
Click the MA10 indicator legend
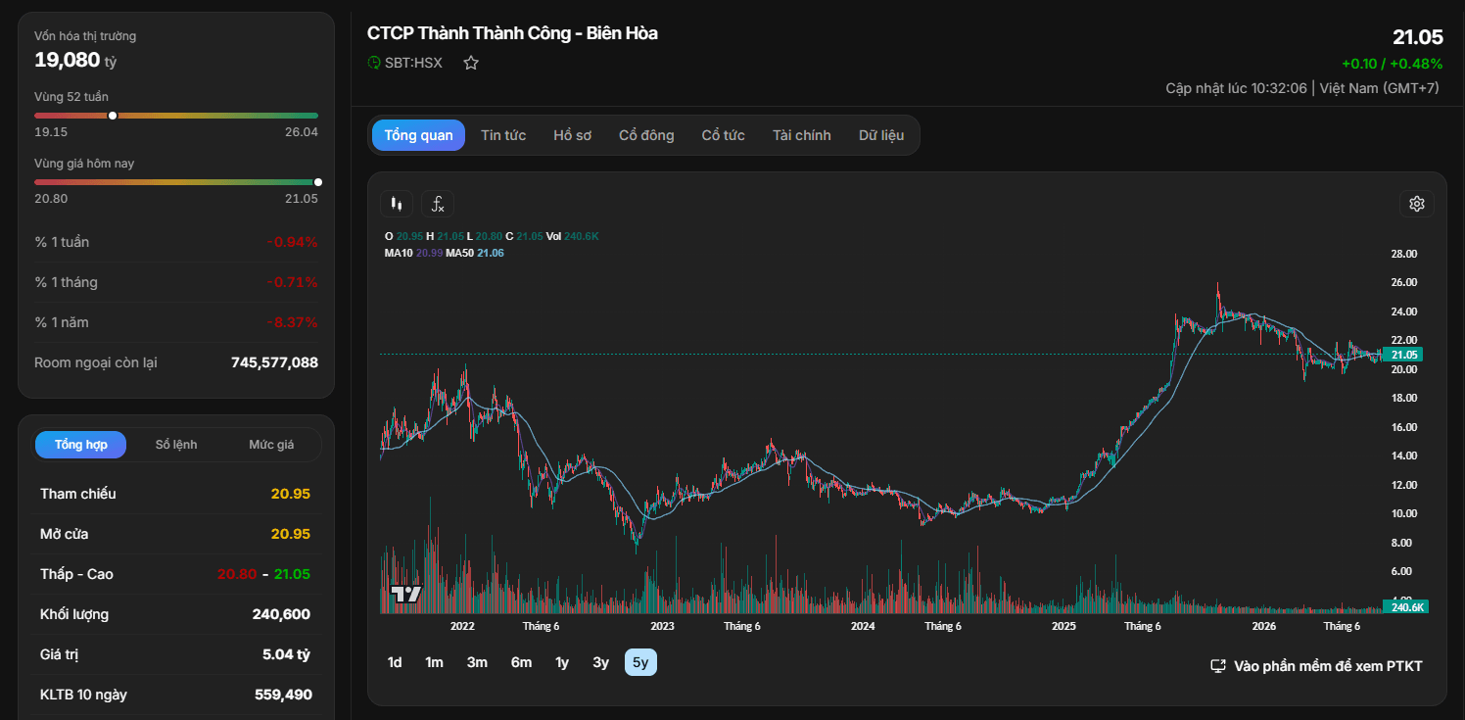(414, 253)
